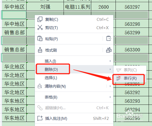Screen dimensions: 152x126
Task: Click the scissors Cut icon
Action: coord(40,28)
